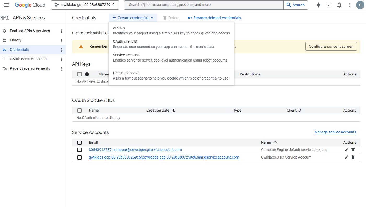Choose OAuth client ID from the menu
366x207 pixels.
point(171,44)
